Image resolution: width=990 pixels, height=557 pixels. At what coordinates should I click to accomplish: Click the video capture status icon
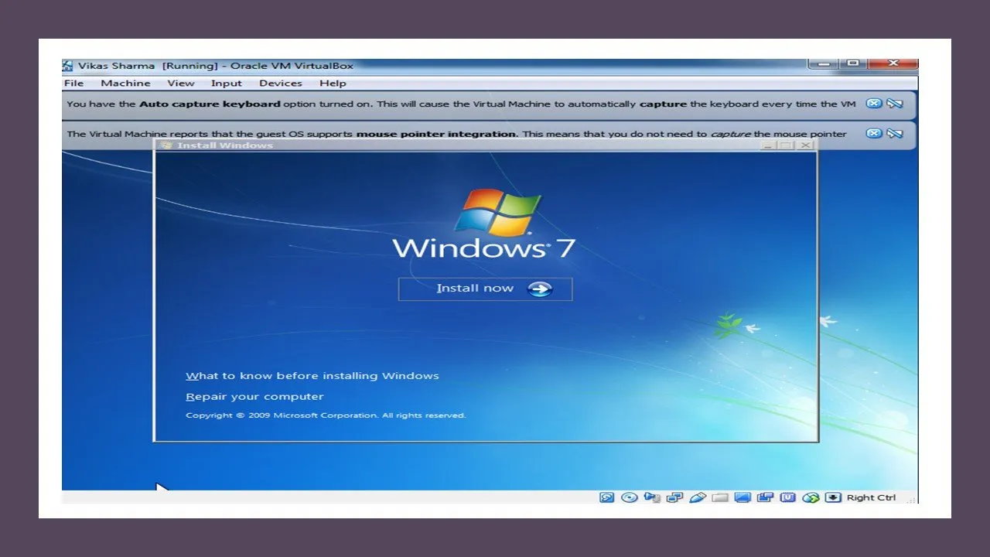pos(766,497)
